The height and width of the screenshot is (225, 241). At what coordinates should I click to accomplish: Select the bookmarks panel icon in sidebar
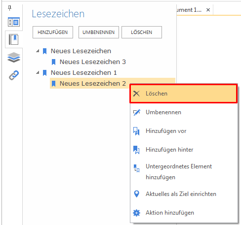pos(13,39)
